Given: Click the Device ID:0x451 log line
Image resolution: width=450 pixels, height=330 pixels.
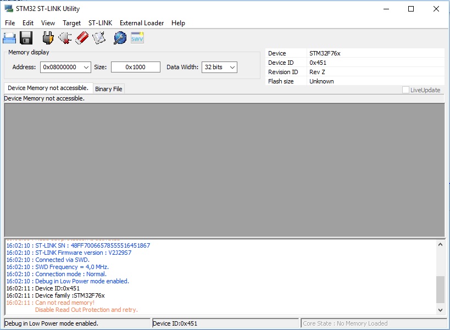Looking at the screenshot, I should coord(43,288).
